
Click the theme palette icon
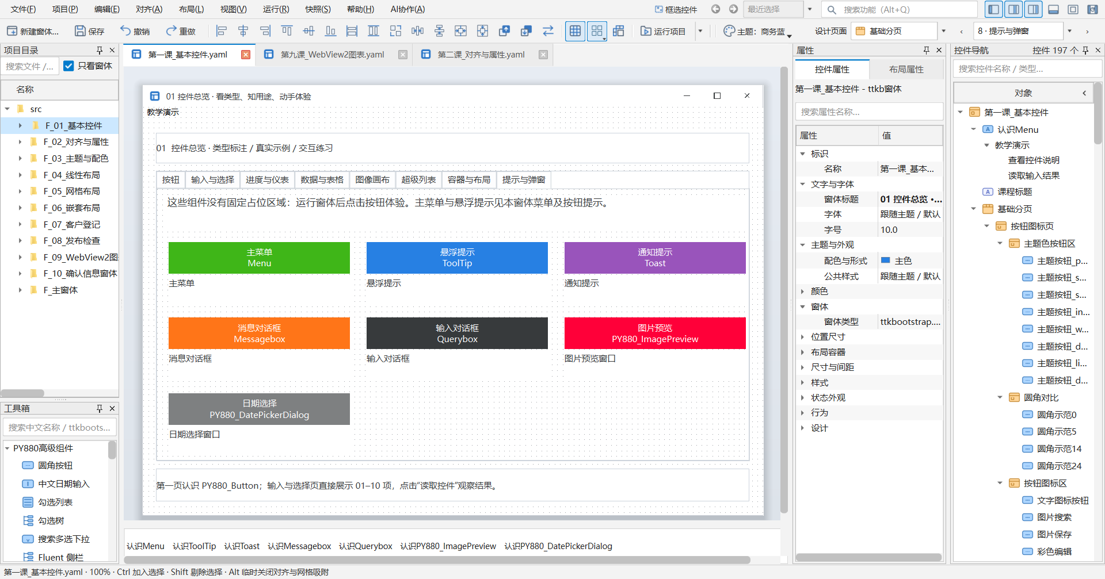click(x=729, y=31)
